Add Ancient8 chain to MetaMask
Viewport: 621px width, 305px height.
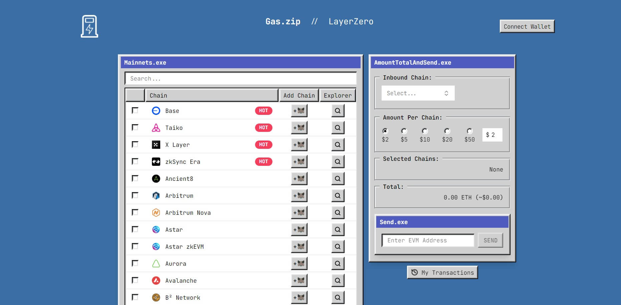(299, 178)
